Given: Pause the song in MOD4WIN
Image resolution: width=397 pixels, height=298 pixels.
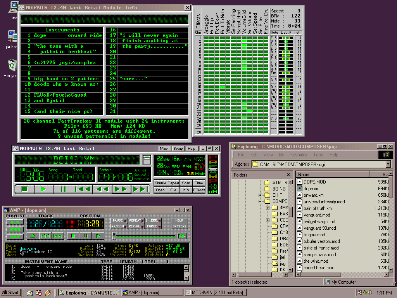Looking at the screenshot, I should point(63,189).
